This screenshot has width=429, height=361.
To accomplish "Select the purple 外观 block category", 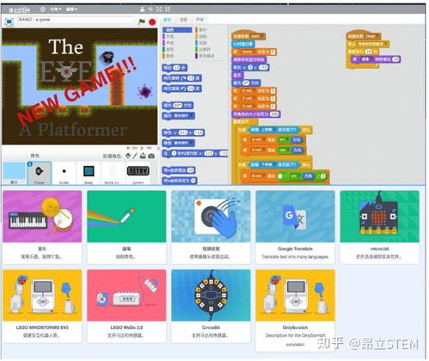I will [169, 36].
